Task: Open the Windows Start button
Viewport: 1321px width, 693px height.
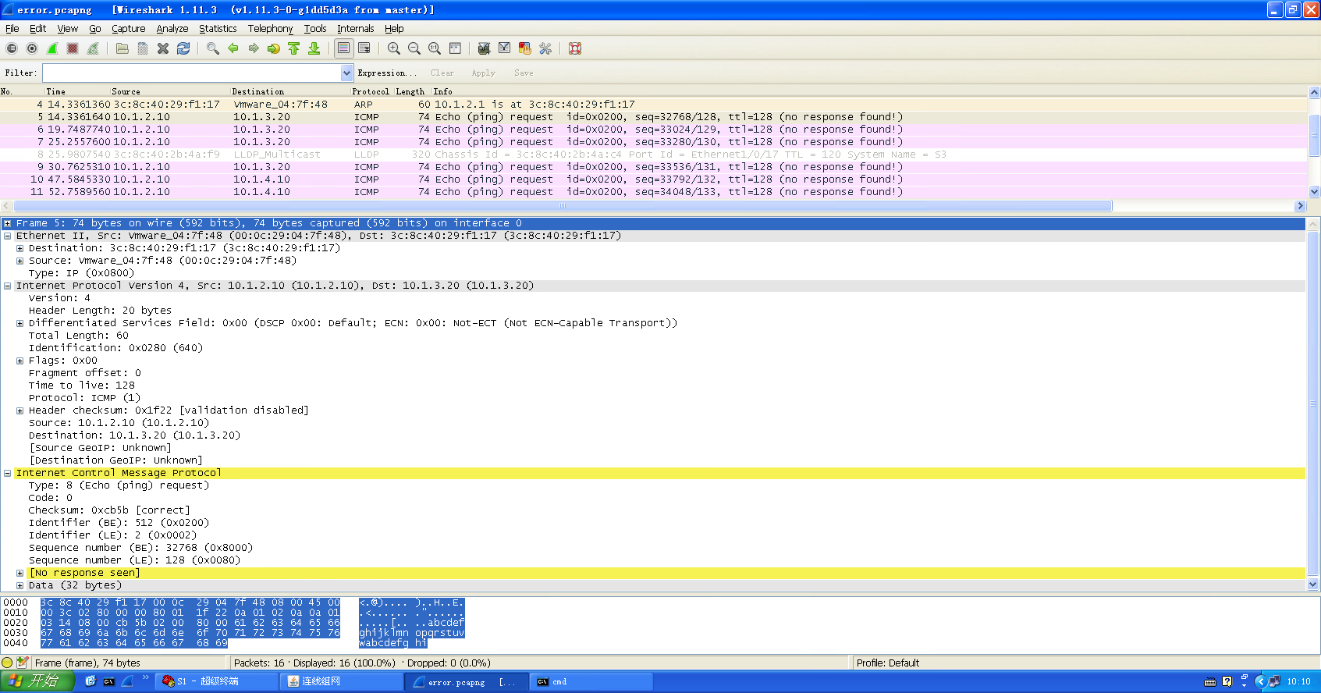Action: (37, 681)
